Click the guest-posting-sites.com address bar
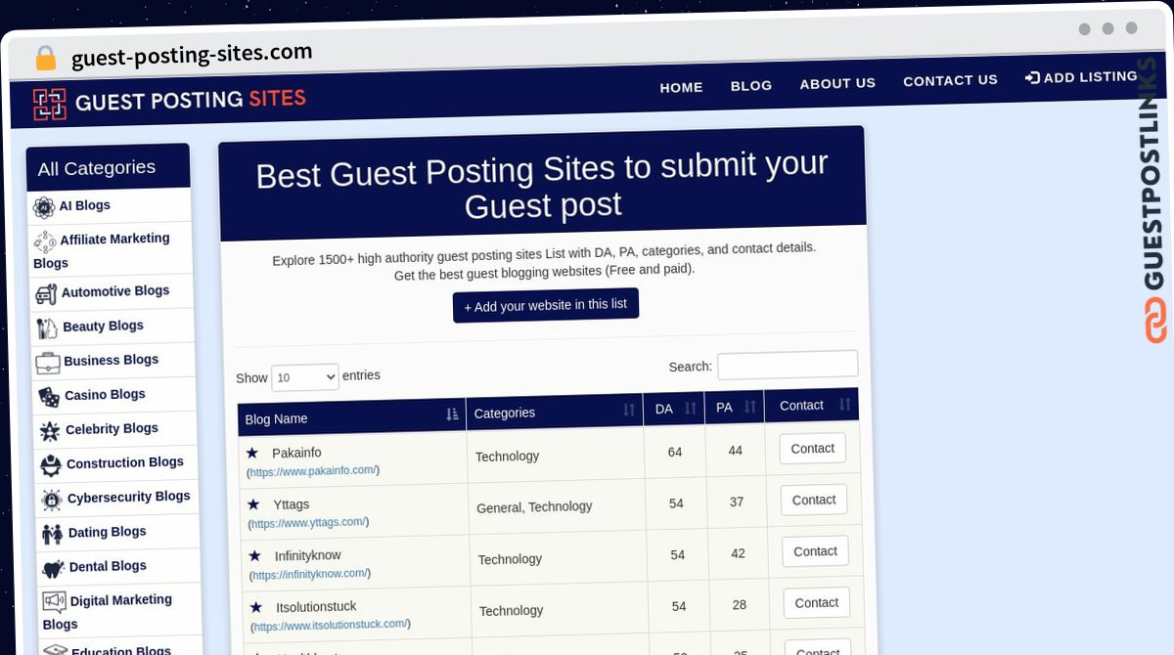The width and height of the screenshot is (1174, 655). tap(192, 55)
